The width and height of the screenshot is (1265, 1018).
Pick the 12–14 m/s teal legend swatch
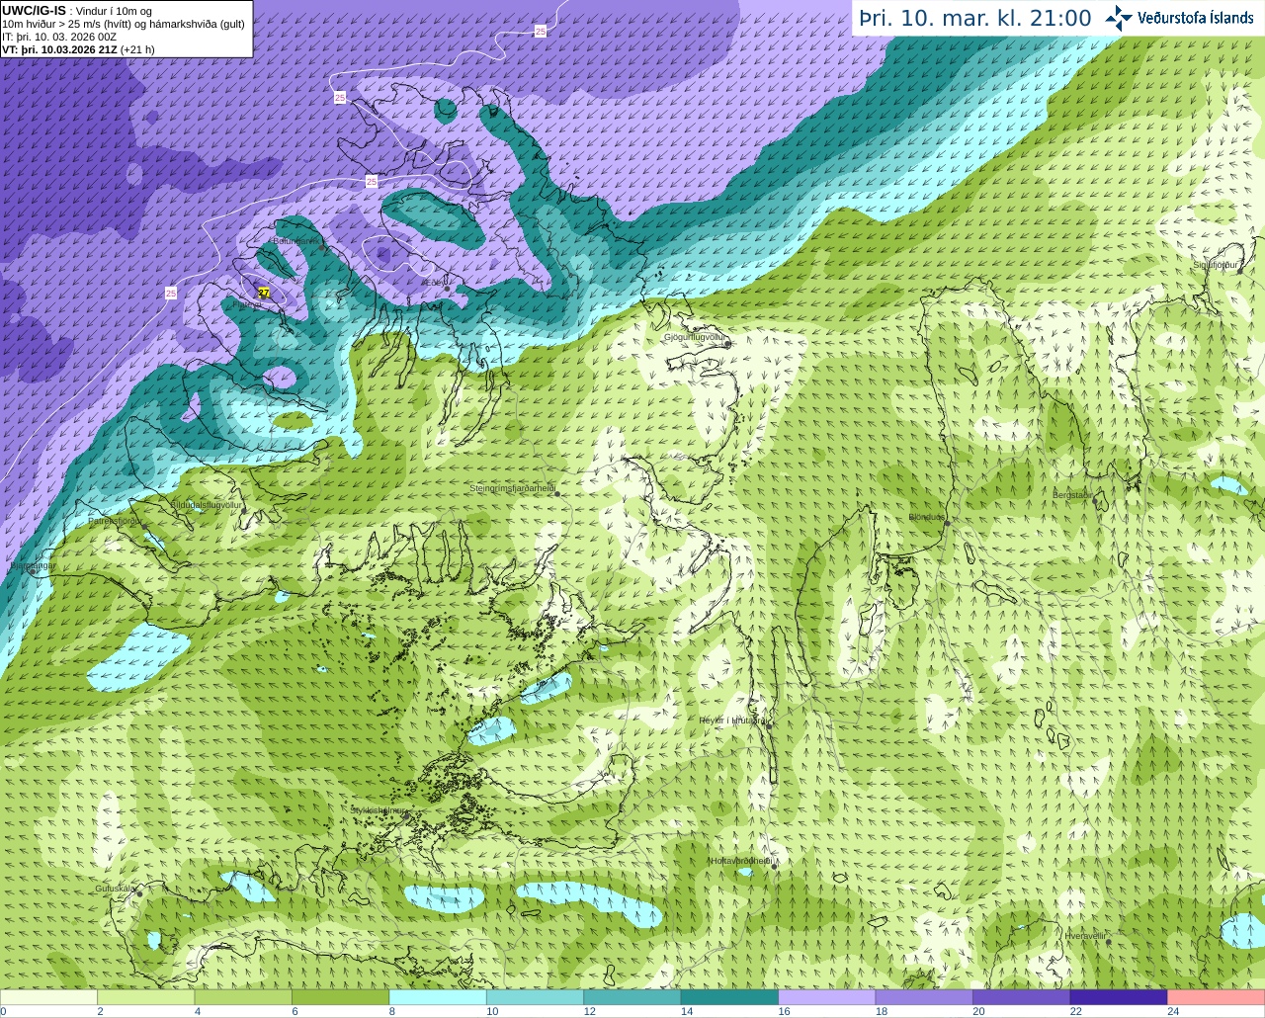[x=632, y=997]
